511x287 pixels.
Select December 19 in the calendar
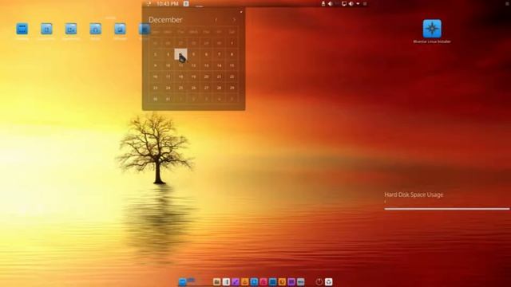193,77
